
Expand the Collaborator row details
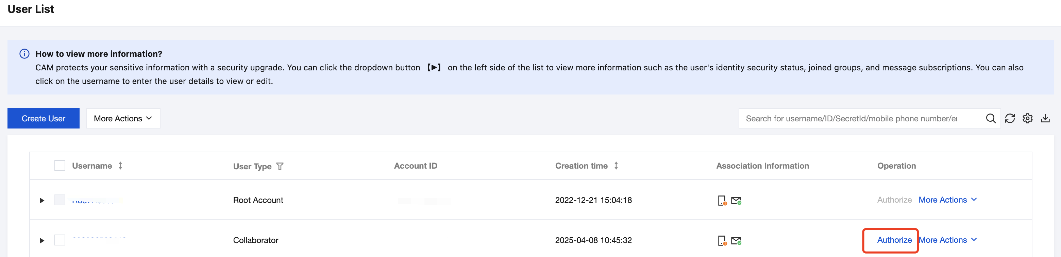click(41, 241)
